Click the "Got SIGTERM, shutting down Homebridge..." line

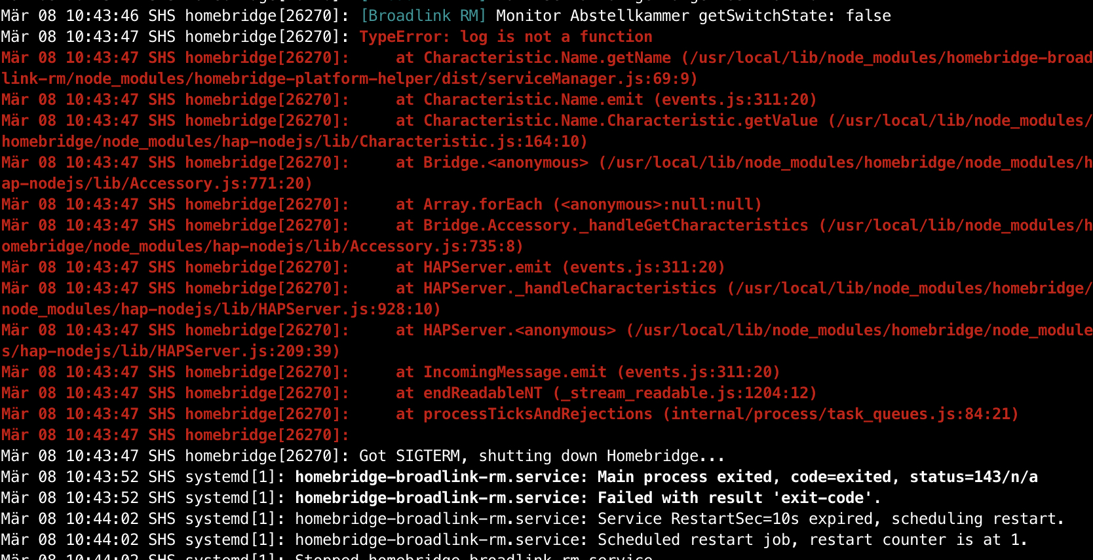click(x=541, y=456)
